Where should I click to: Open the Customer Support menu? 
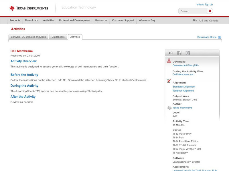coord(123,21)
